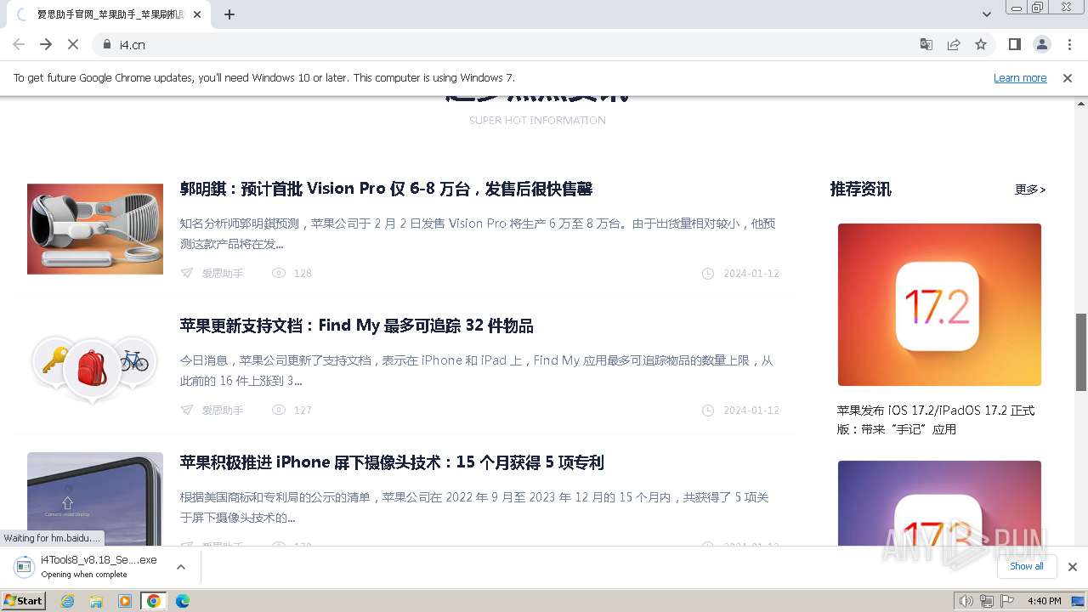Toggle the Chrome side panel

point(1014,44)
